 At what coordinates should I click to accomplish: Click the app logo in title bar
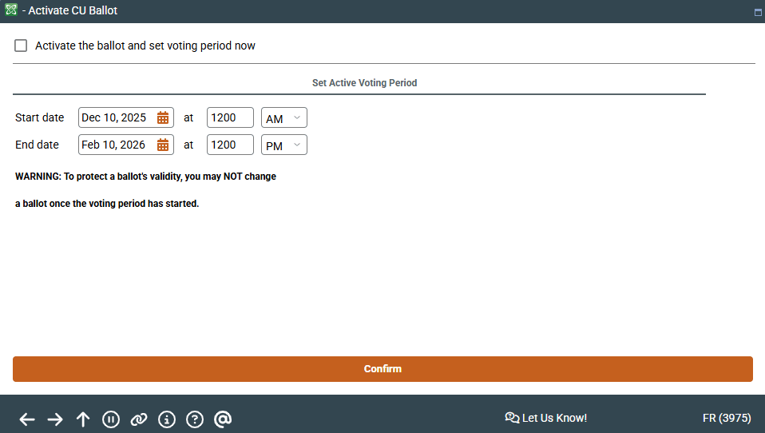(x=11, y=11)
